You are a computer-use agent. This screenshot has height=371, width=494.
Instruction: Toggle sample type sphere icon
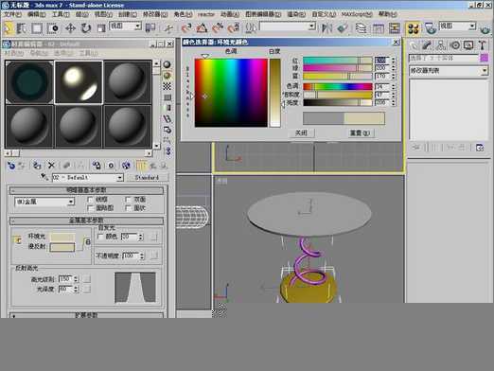[x=167, y=64]
